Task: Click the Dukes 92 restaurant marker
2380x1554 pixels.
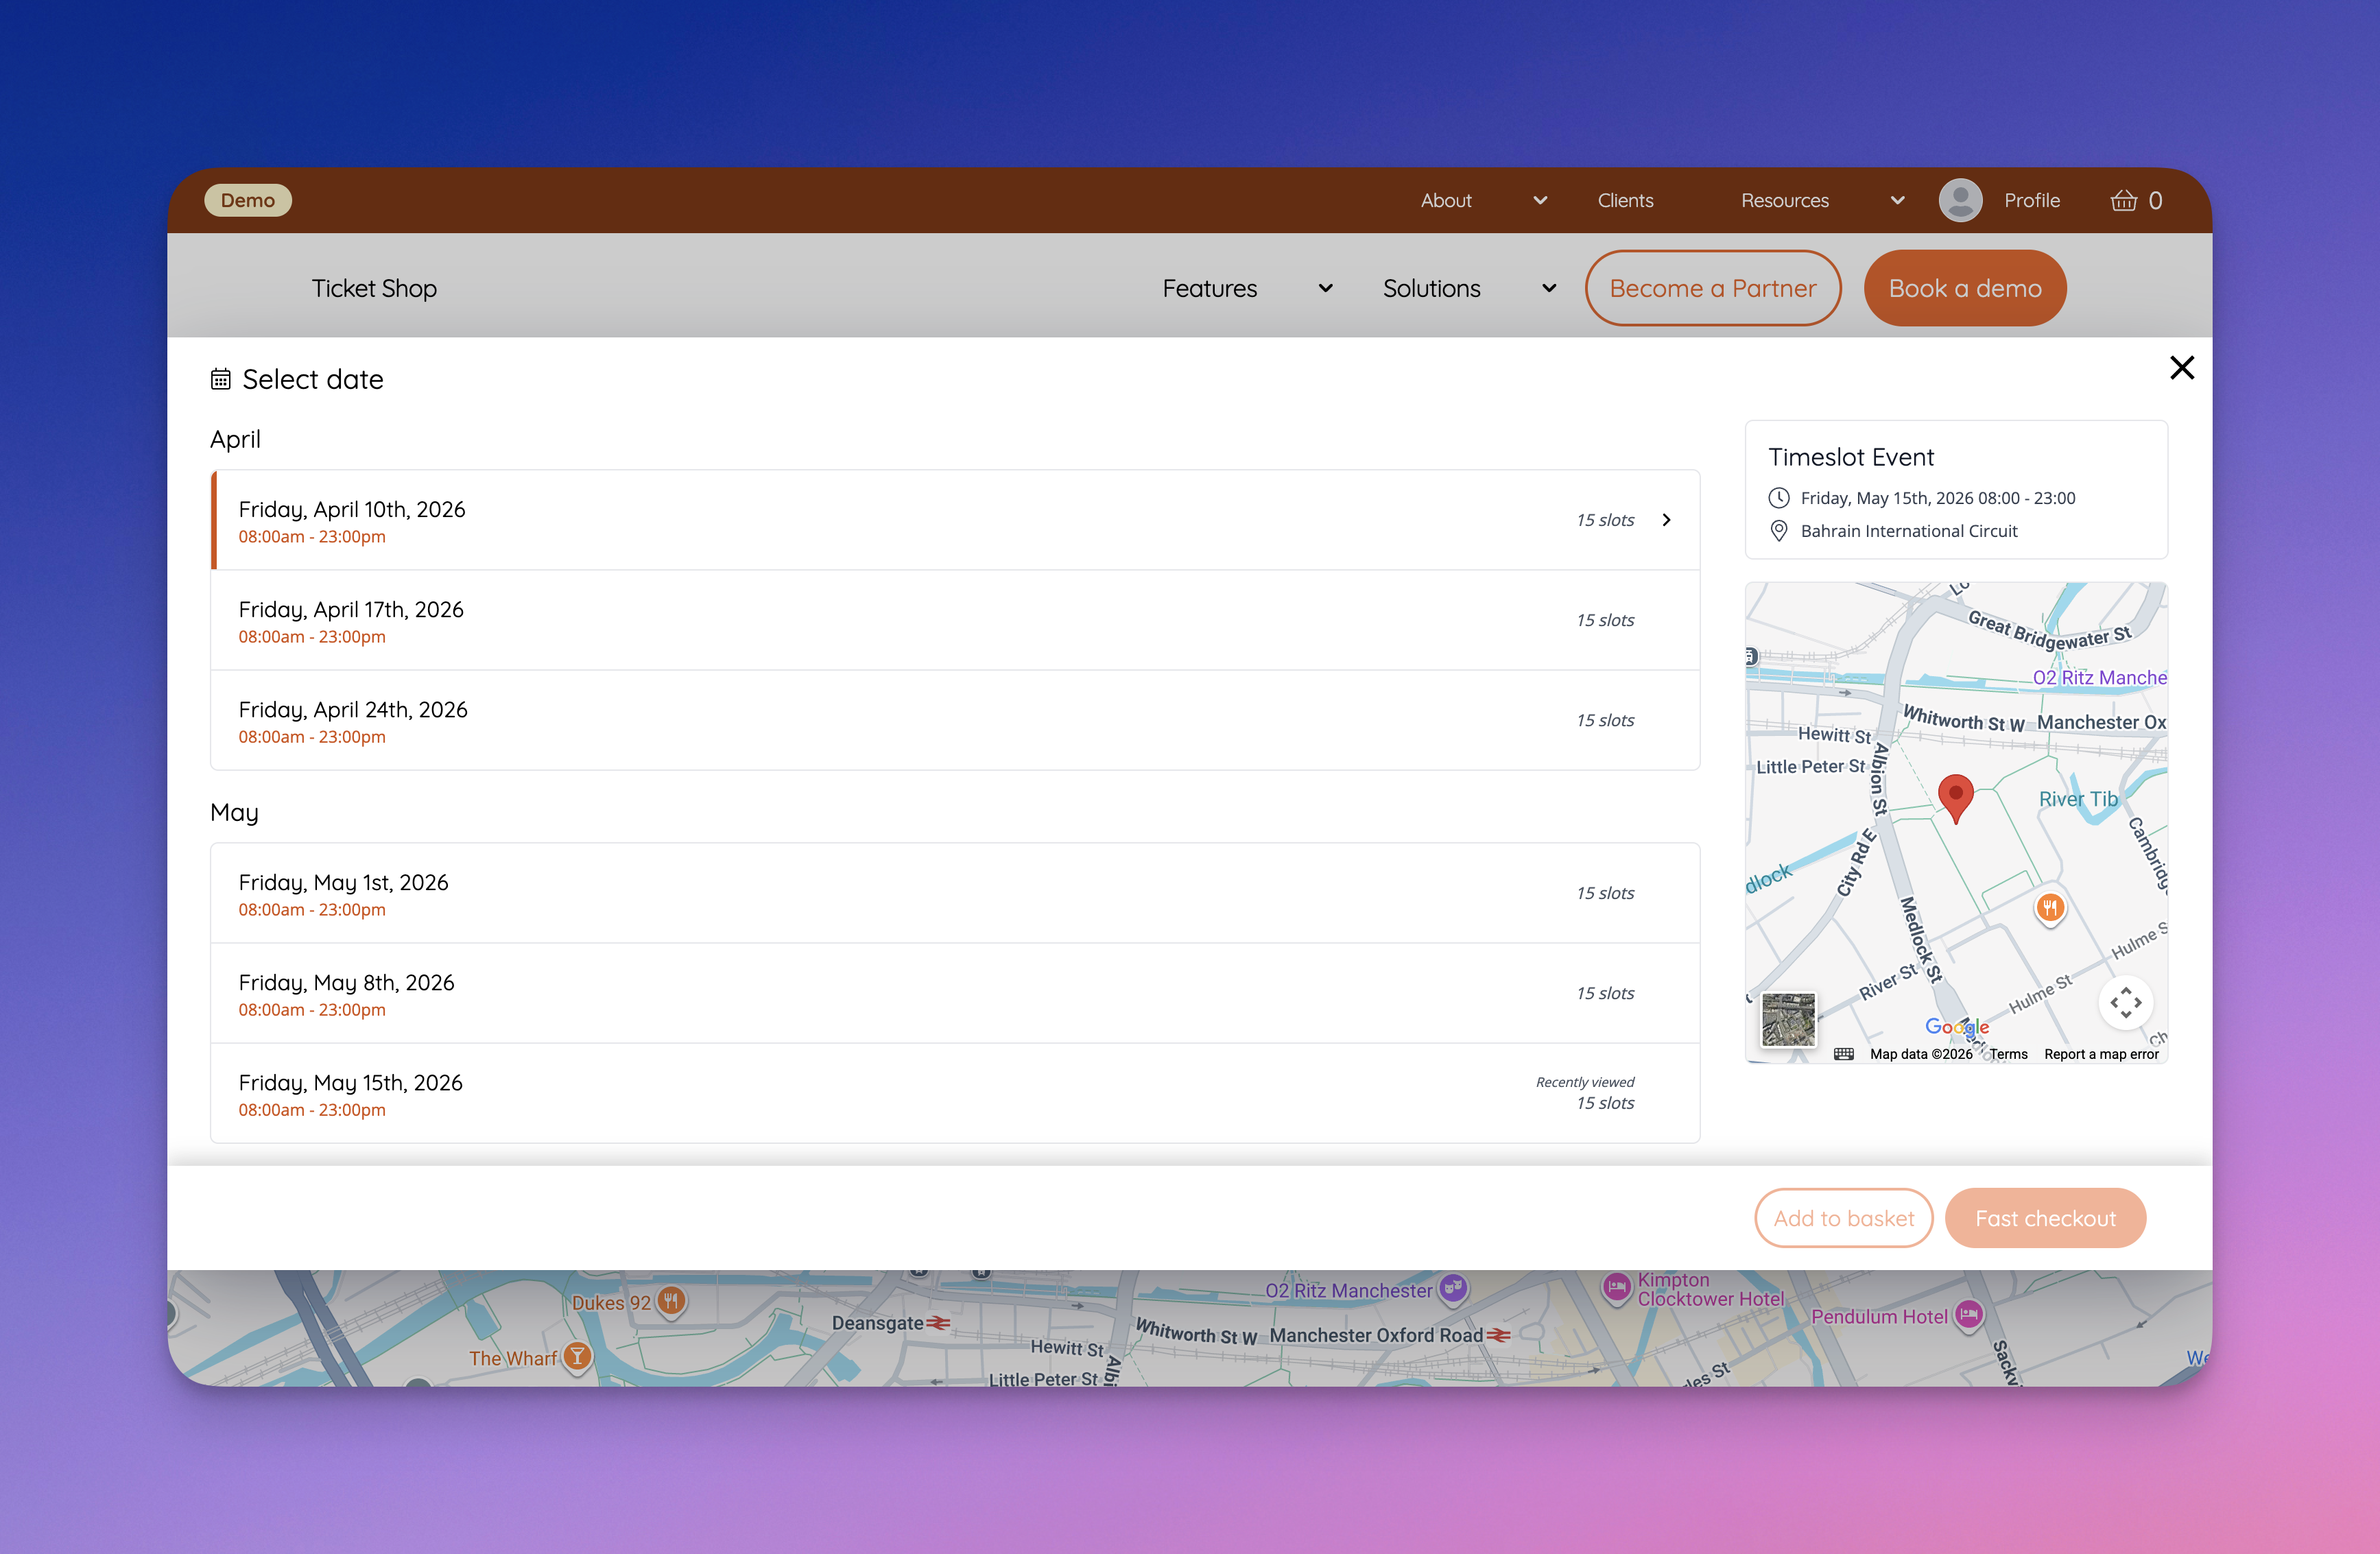Action: point(671,1301)
